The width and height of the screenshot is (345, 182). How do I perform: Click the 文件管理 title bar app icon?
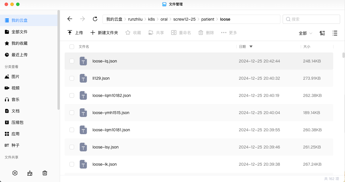[x=164, y=4]
